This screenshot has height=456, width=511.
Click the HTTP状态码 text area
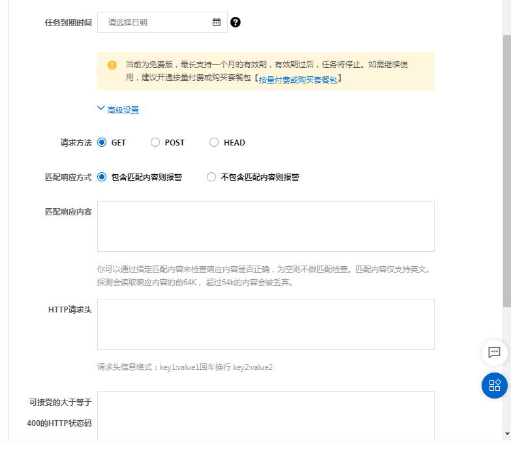click(266, 415)
